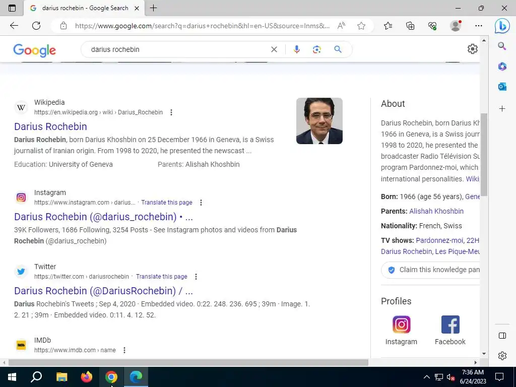Show hidden system tray icons chevron

tap(426, 377)
